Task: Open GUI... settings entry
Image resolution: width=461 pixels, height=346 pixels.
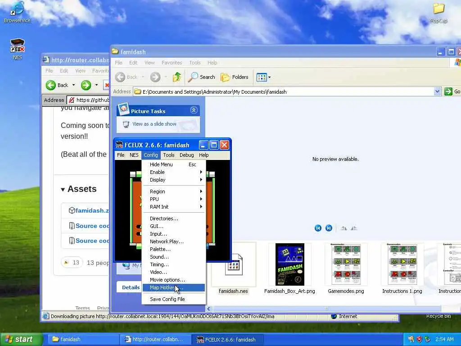Action: pyautogui.click(x=173, y=226)
